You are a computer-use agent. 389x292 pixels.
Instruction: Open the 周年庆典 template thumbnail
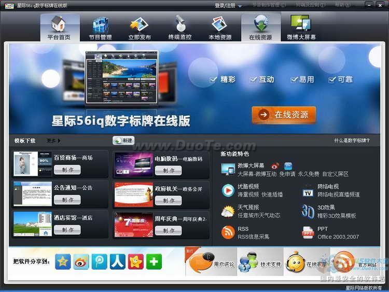(x=134, y=225)
